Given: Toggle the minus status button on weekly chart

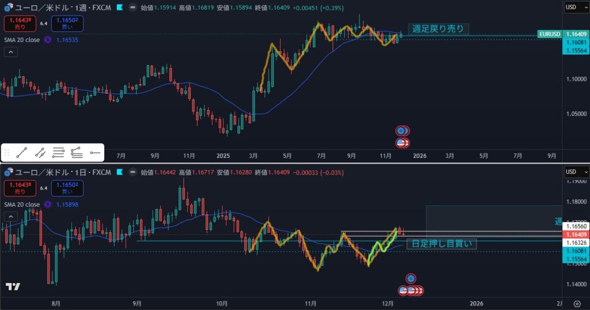Looking at the screenshot, I should click(133, 8).
